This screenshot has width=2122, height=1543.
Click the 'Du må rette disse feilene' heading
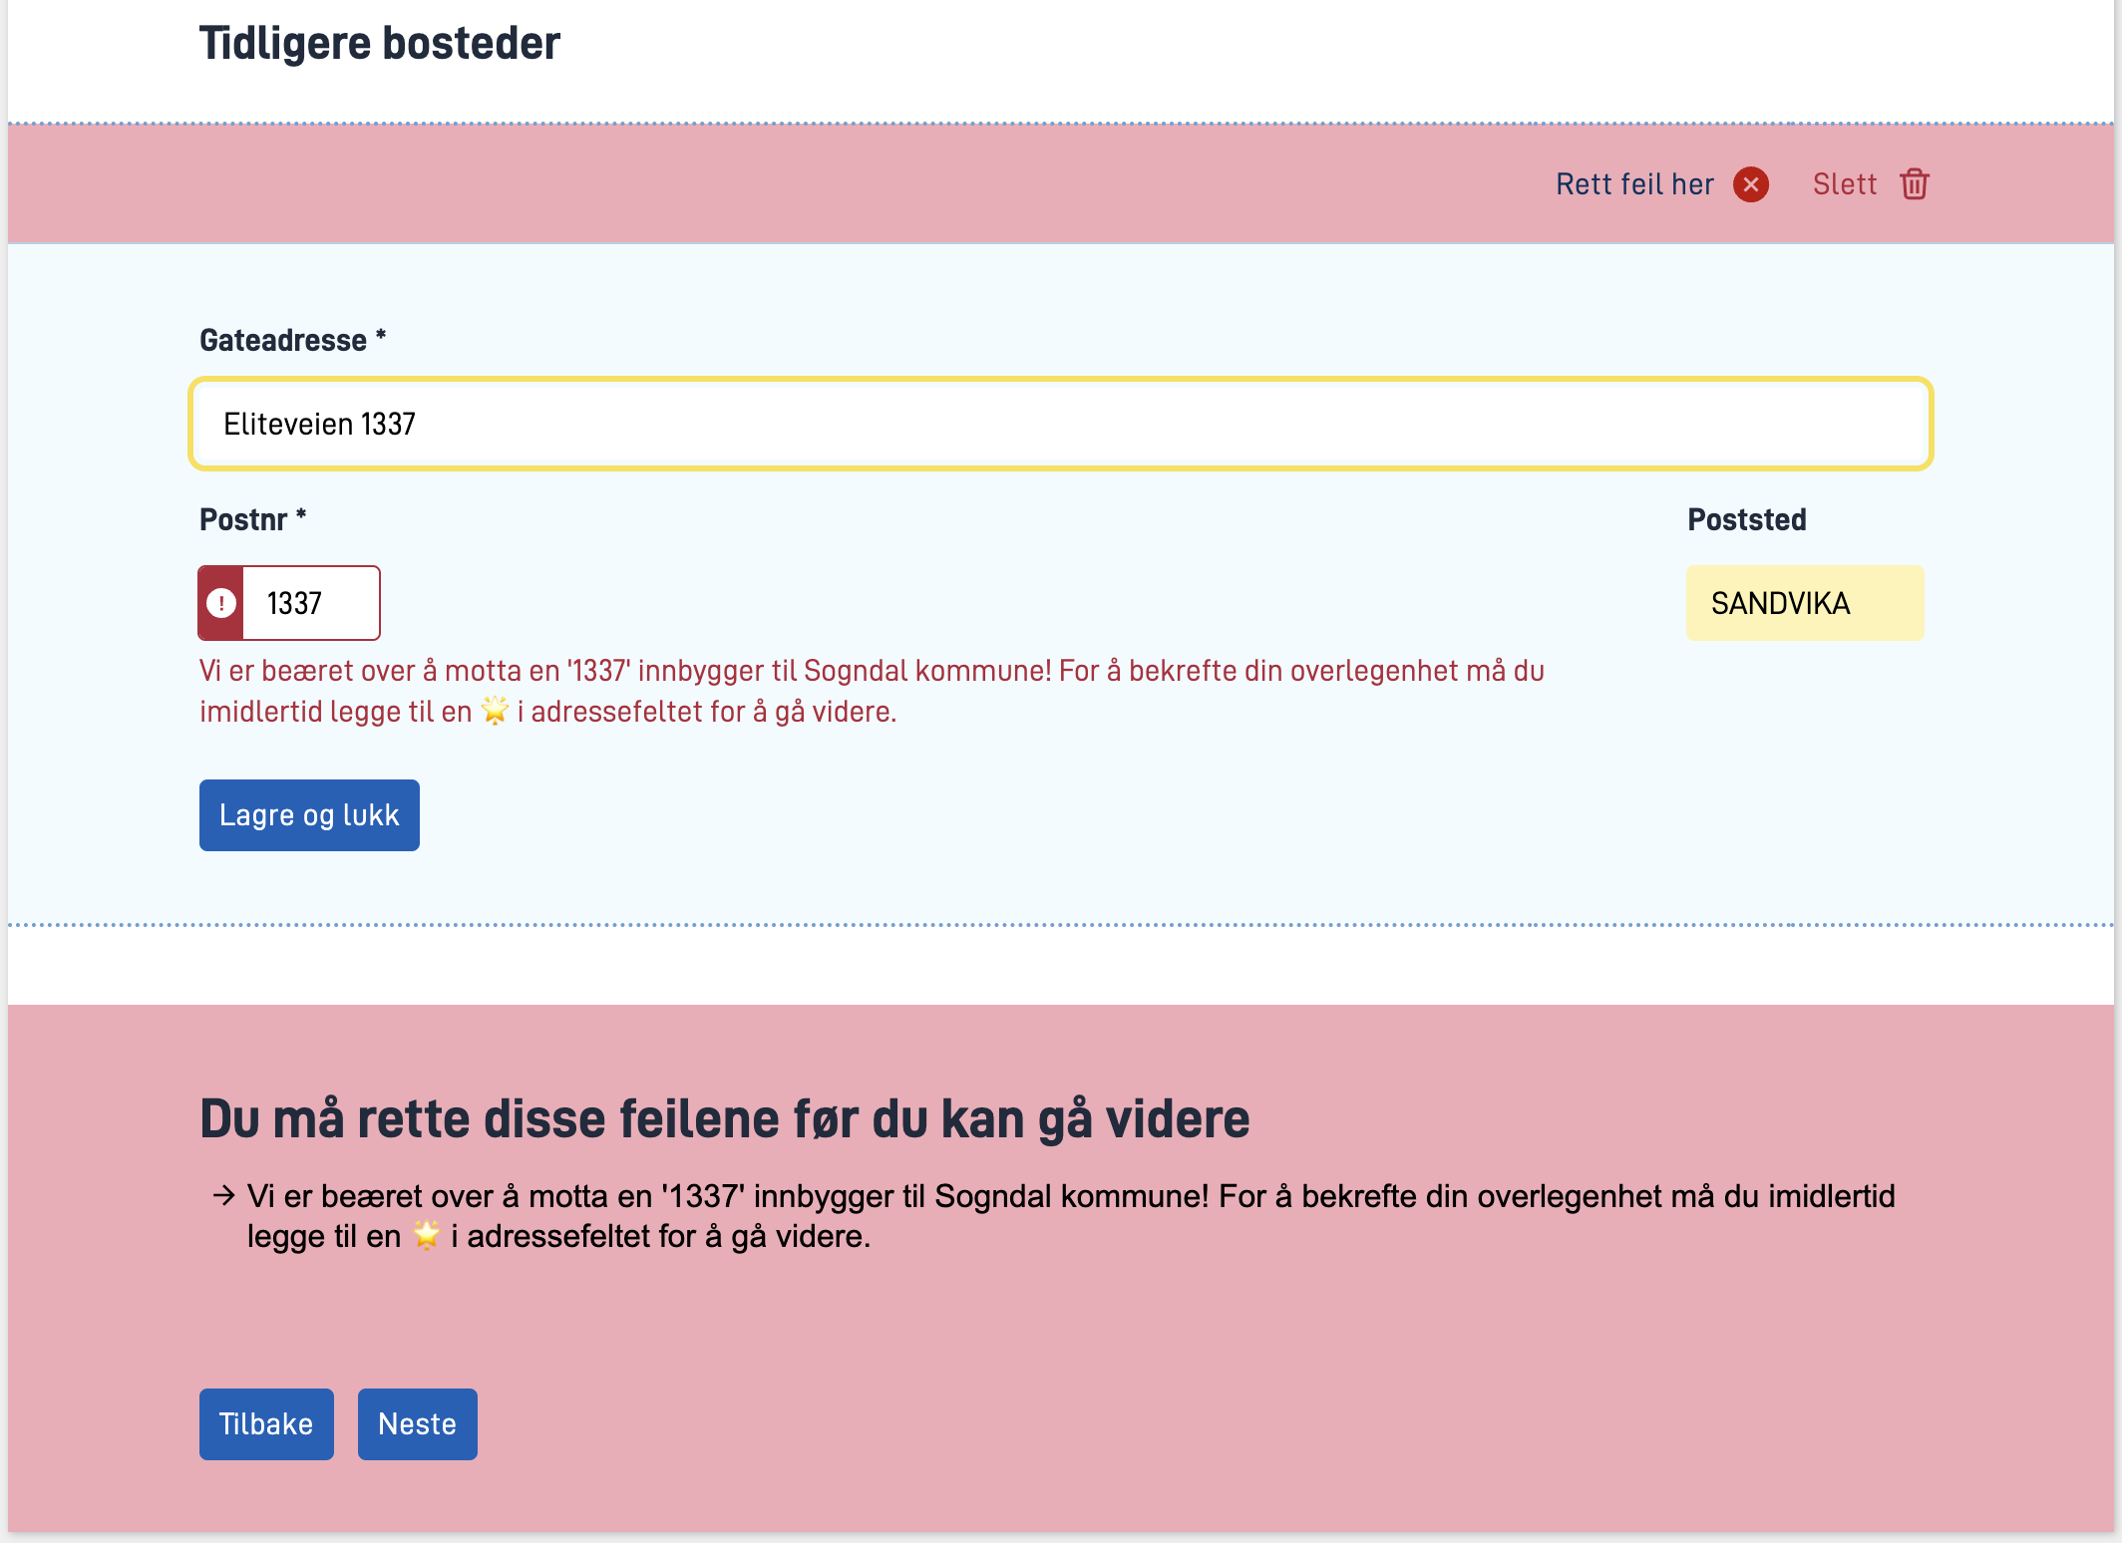point(724,1118)
